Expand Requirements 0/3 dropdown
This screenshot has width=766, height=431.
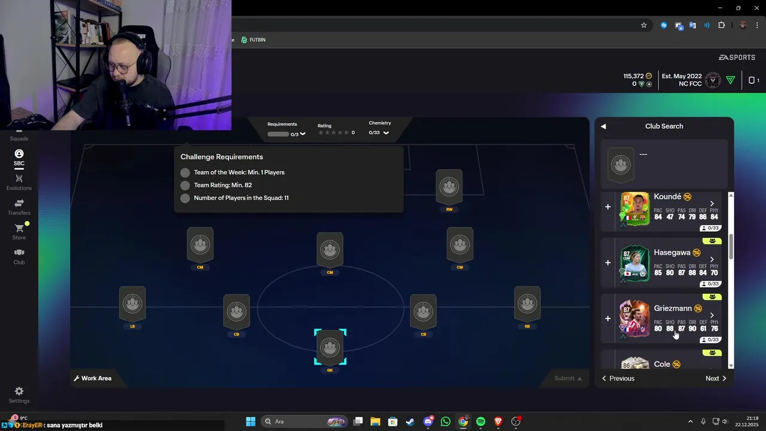coord(303,134)
